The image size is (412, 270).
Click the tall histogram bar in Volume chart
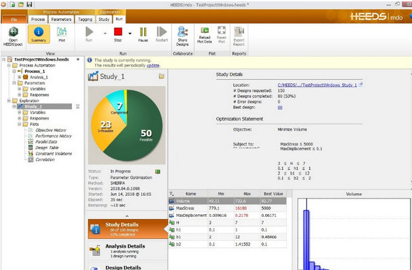point(306,239)
